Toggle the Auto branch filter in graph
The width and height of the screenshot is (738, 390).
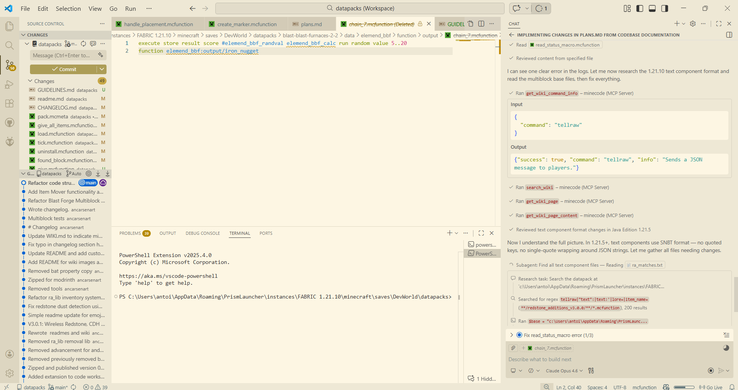(74, 174)
